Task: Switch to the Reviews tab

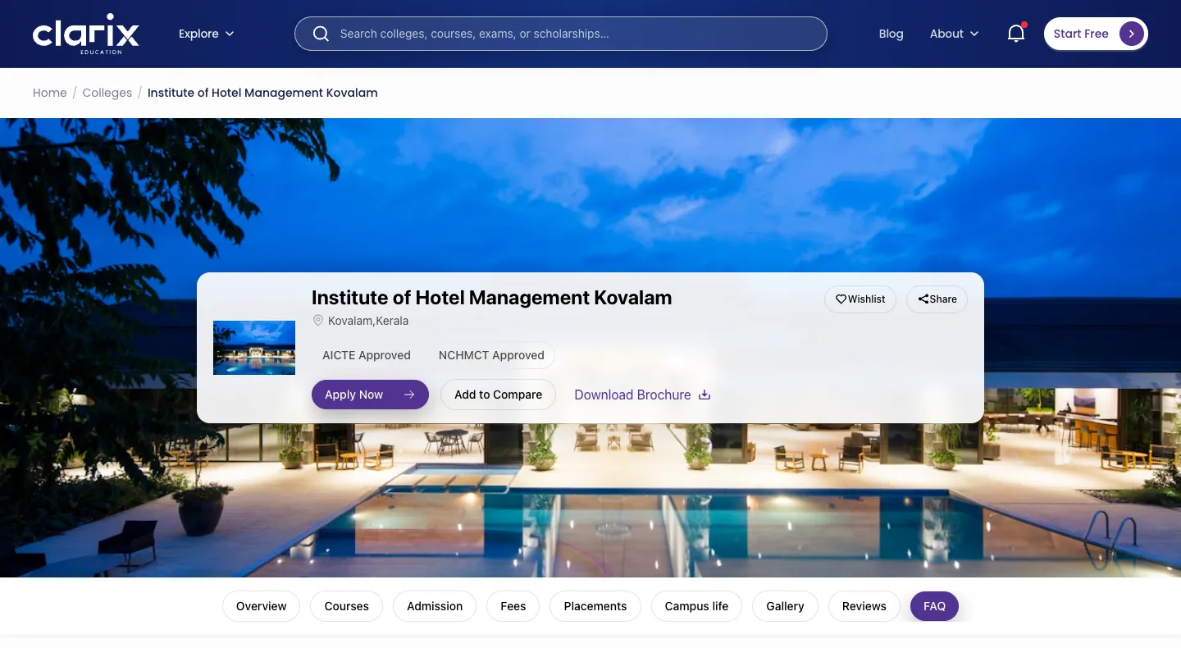Action: pyautogui.click(x=864, y=606)
